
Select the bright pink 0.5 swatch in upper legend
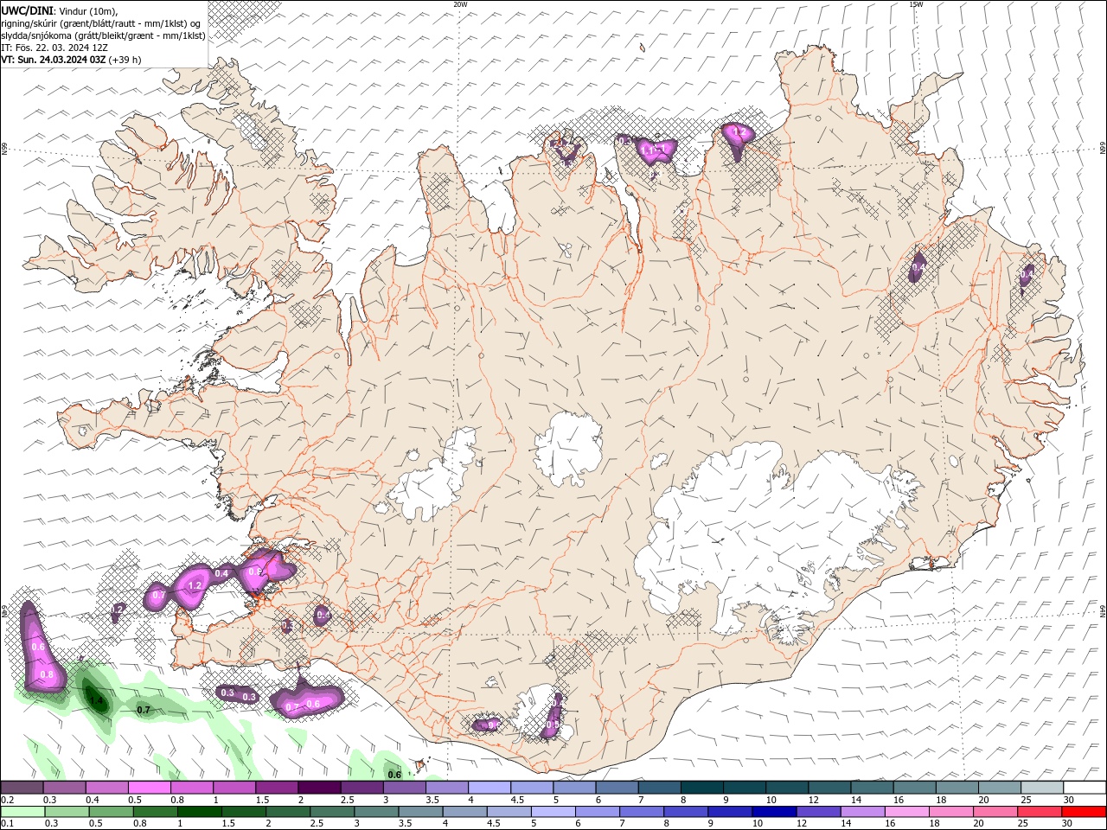click(x=149, y=788)
